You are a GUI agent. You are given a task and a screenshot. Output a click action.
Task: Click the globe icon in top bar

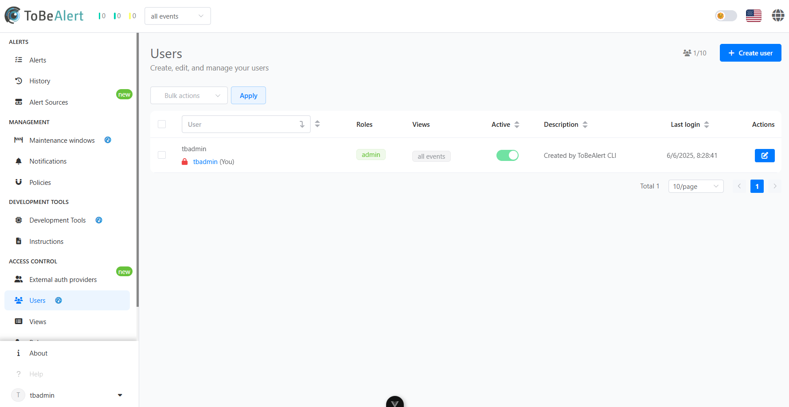click(778, 16)
